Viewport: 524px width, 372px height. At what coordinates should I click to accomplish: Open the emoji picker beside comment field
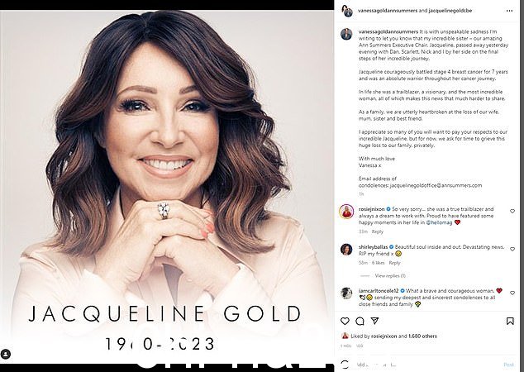click(345, 365)
